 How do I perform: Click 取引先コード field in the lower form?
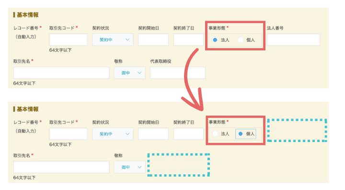pos(69,134)
